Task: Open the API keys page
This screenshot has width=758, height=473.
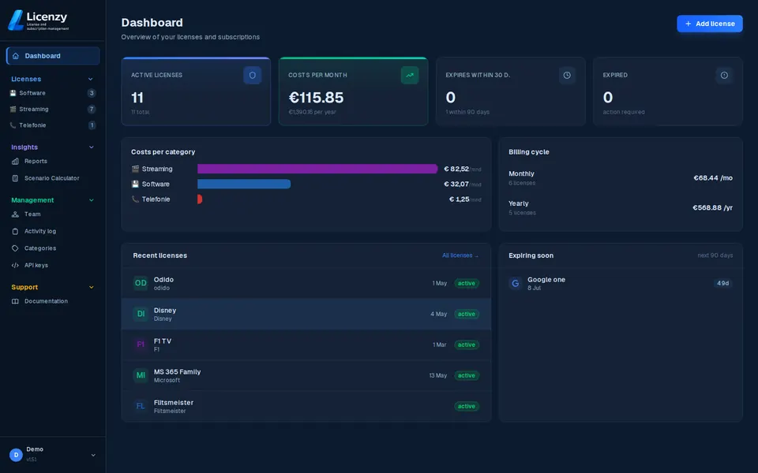Action: click(x=53, y=265)
